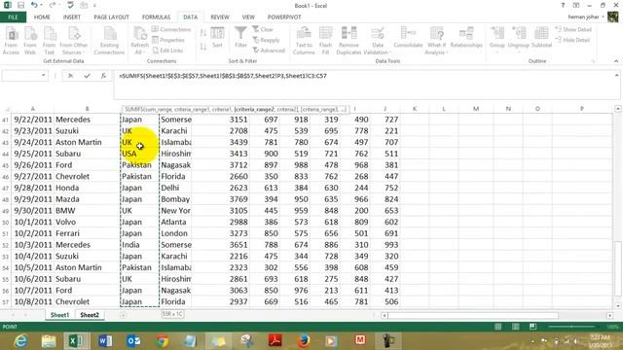Confirm formula with checkmark button

[87, 76]
